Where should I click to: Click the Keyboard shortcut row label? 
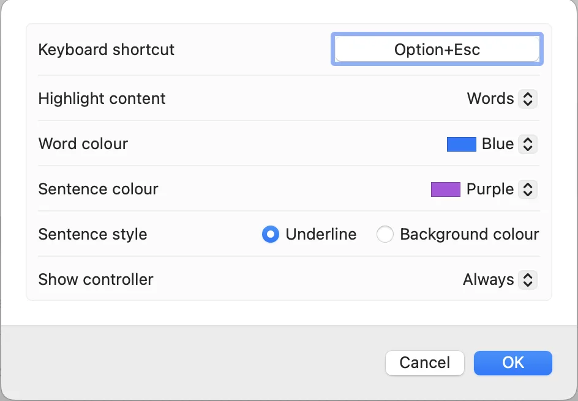106,50
